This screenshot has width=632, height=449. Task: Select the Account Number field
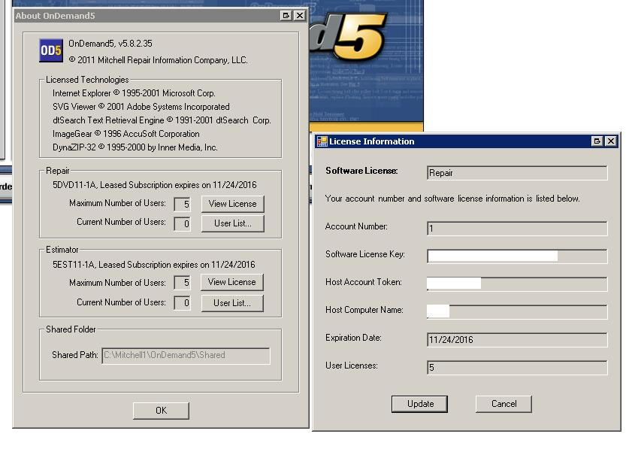516,228
